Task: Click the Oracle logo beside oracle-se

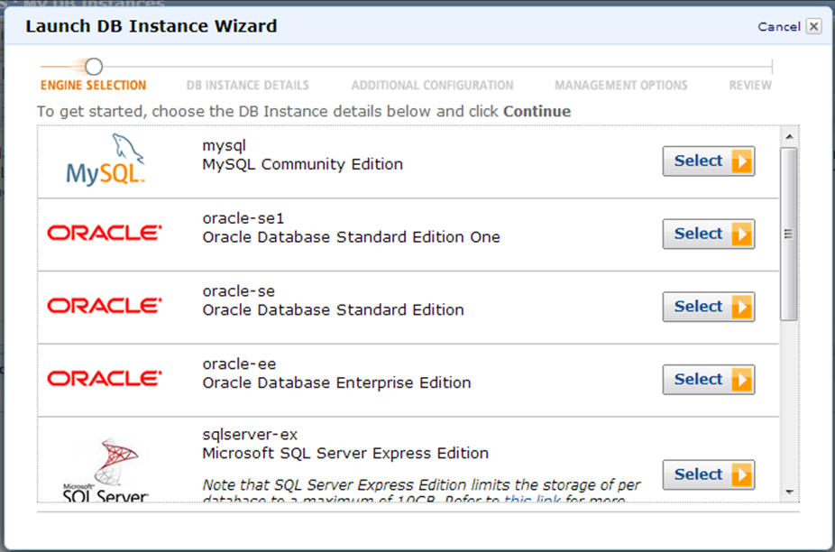Action: point(105,306)
